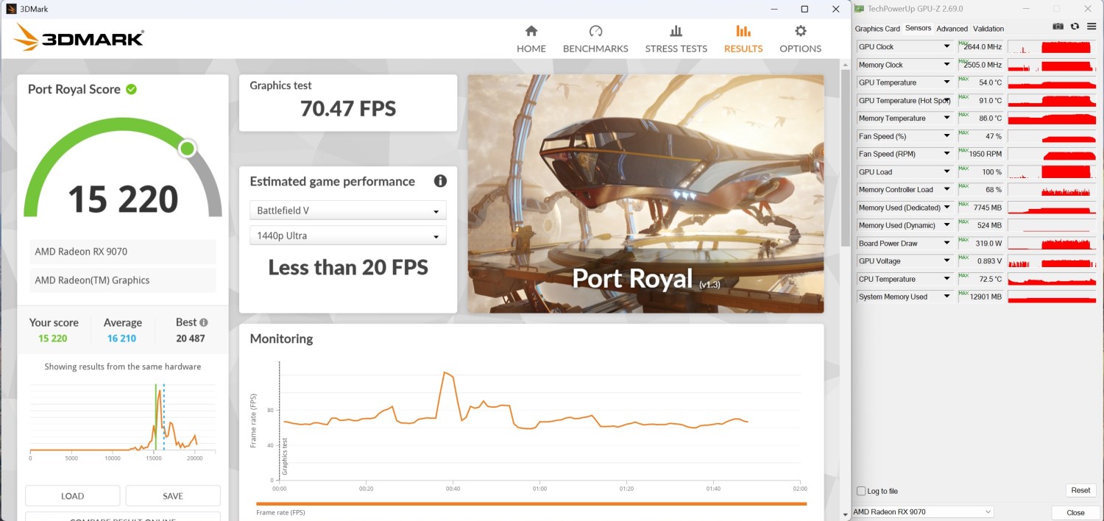The width and height of the screenshot is (1104, 521).
Task: Expand the GPU Load sensor dropdown
Action: tap(947, 171)
